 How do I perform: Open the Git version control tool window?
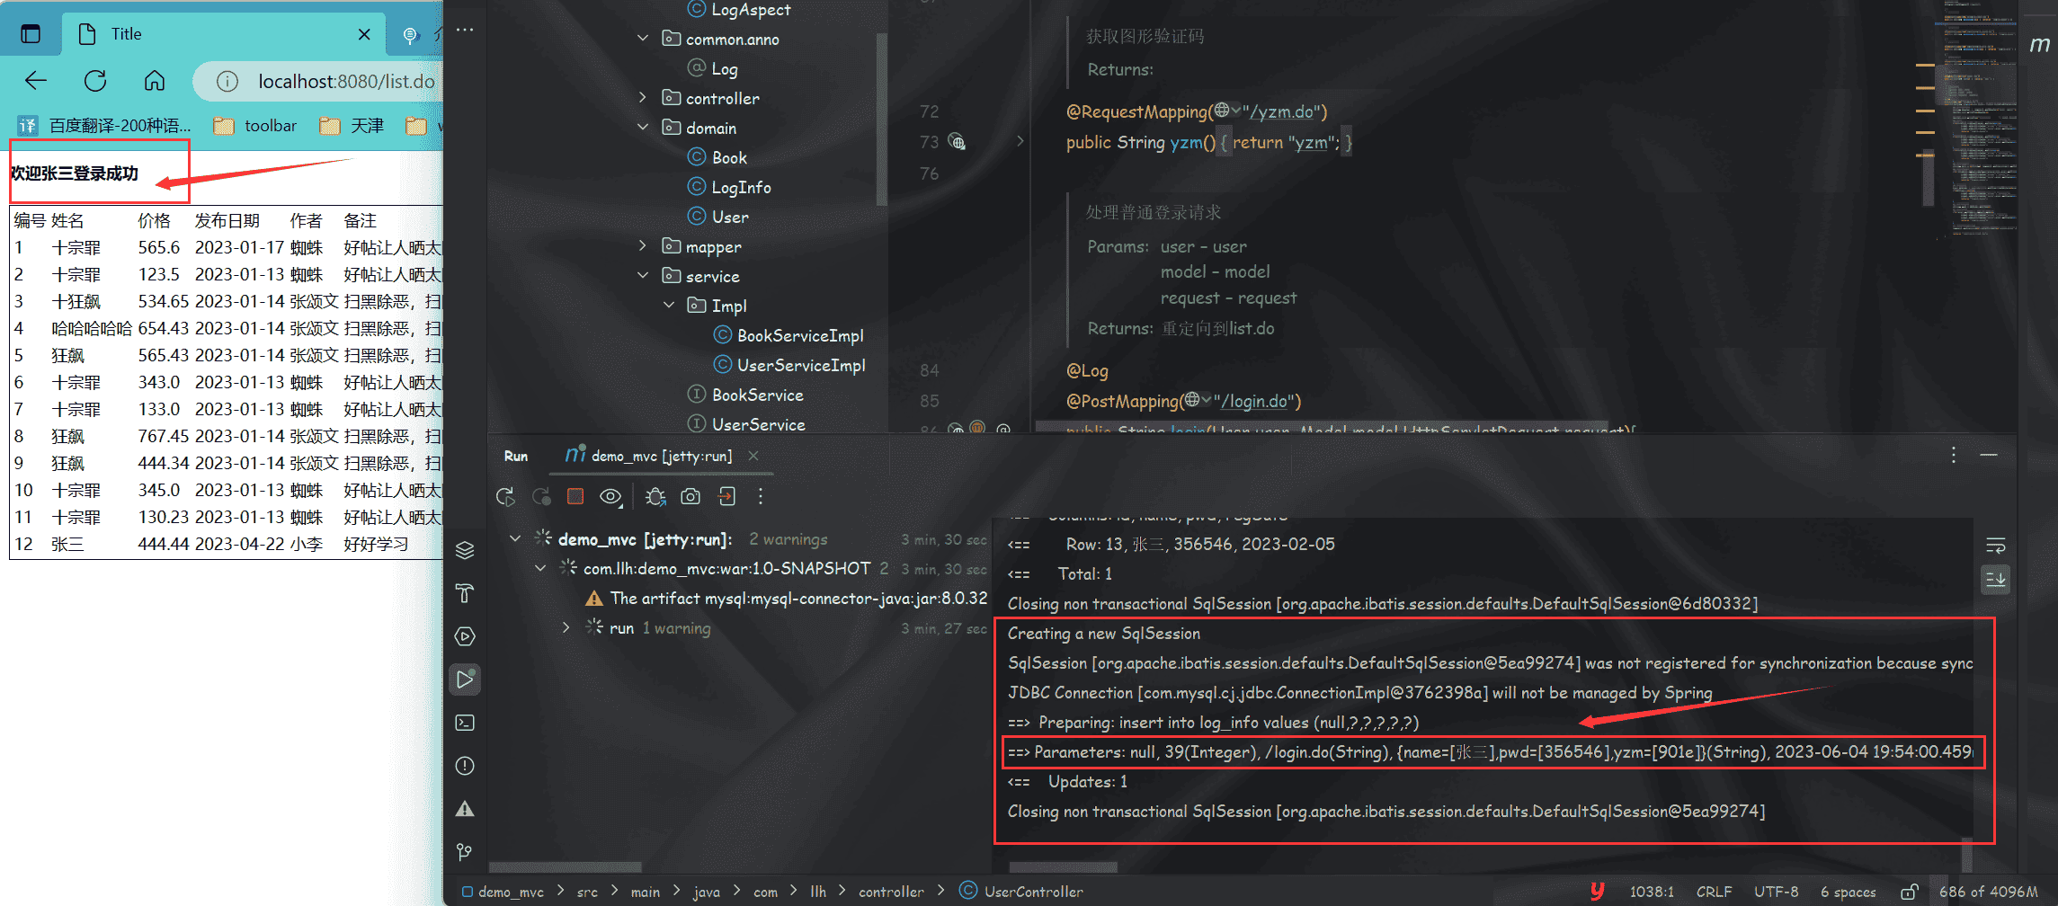coord(465,851)
